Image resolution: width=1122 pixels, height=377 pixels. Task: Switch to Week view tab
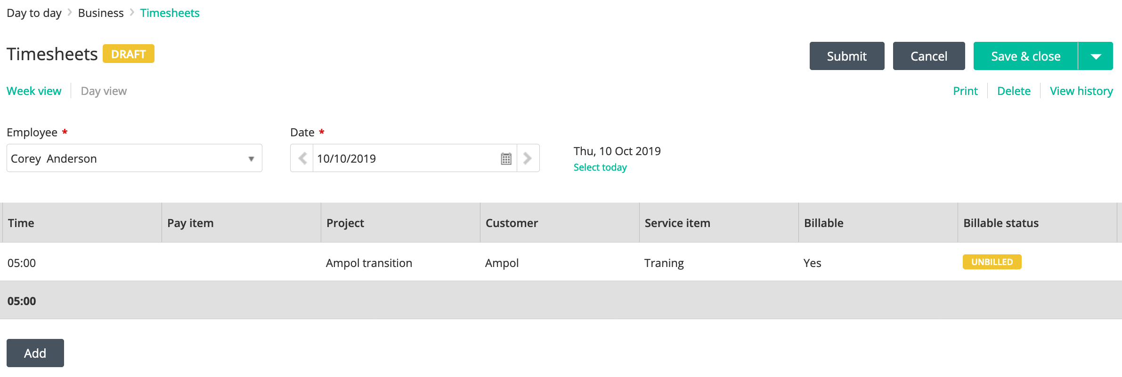[34, 91]
